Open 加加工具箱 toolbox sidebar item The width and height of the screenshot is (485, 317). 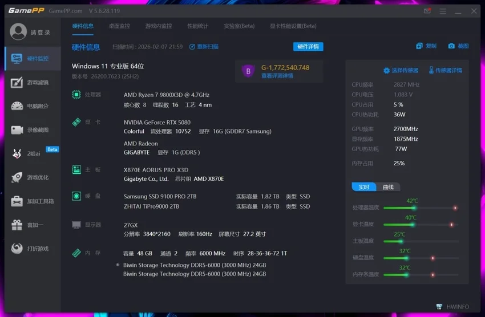click(33, 201)
